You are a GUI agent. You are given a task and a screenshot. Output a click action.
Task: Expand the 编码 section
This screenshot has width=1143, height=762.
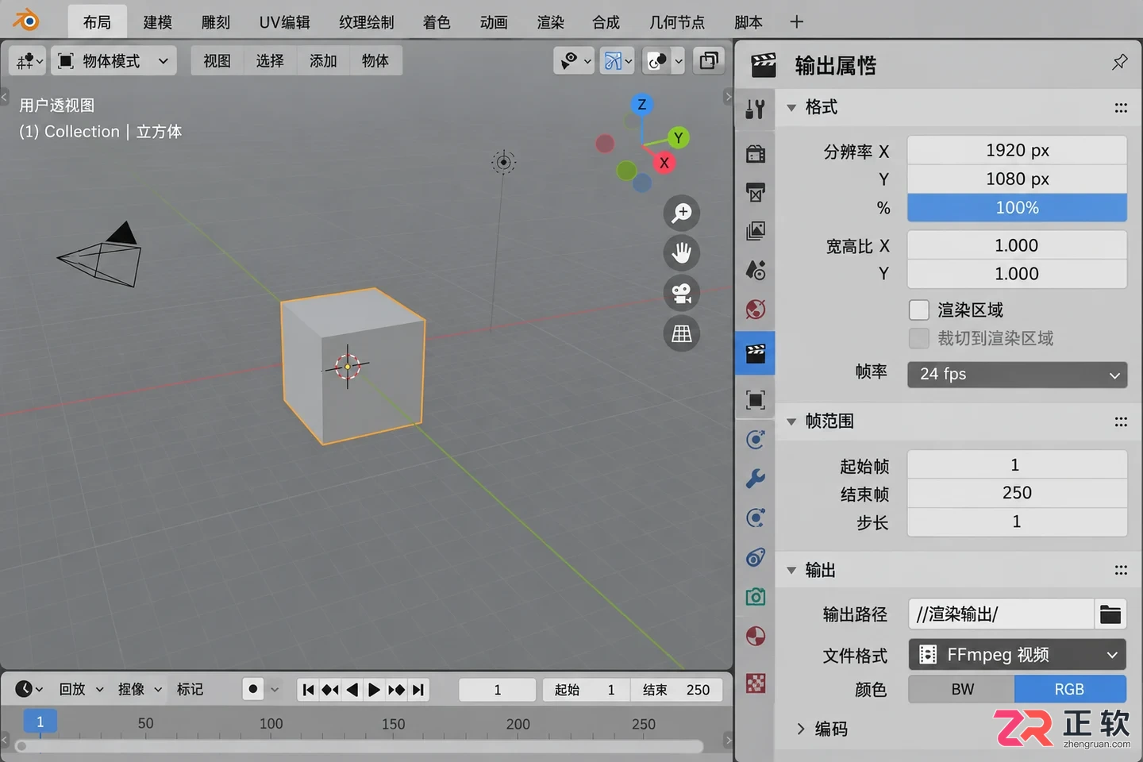tap(801, 729)
